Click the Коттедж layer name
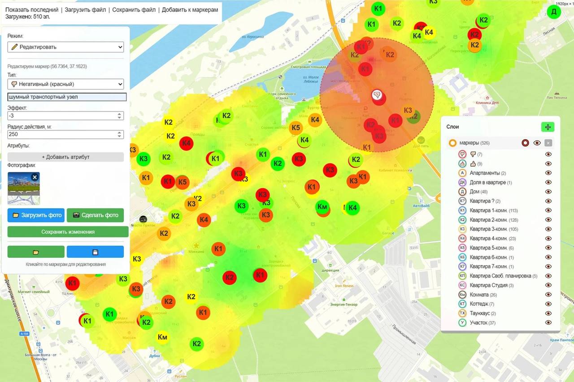Viewport: 574px width, 382px height. pos(479,304)
